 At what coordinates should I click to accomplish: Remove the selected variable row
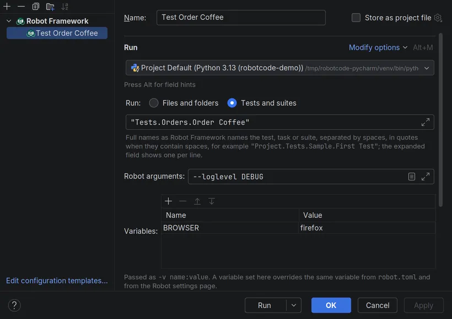183,201
